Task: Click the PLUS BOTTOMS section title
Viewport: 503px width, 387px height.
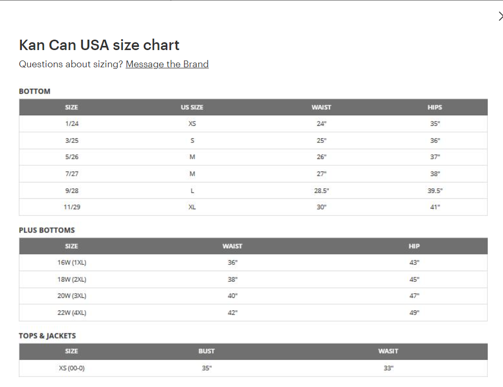Action: pyautogui.click(x=47, y=230)
